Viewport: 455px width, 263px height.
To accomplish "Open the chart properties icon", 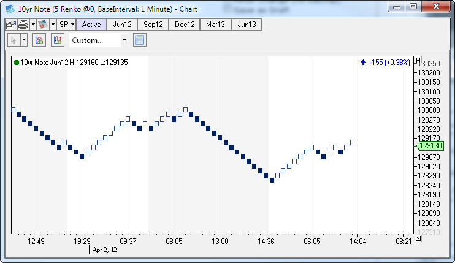I will coord(10,25).
